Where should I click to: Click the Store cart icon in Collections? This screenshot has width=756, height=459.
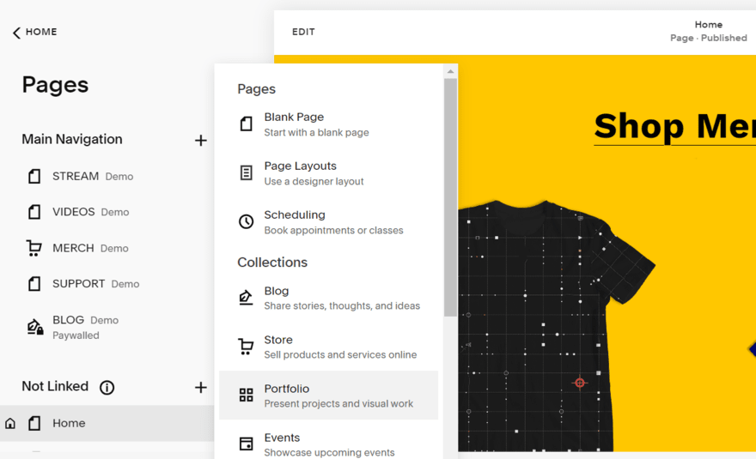pyautogui.click(x=246, y=347)
